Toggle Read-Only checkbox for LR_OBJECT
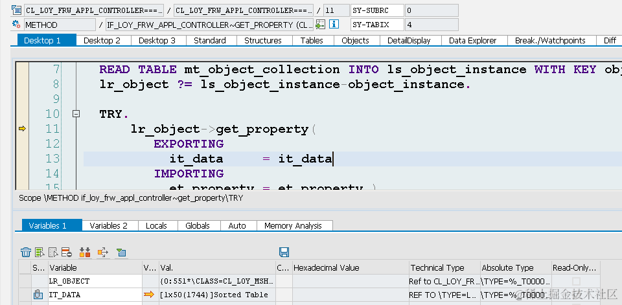This screenshot has height=305, width=622. pos(577,281)
